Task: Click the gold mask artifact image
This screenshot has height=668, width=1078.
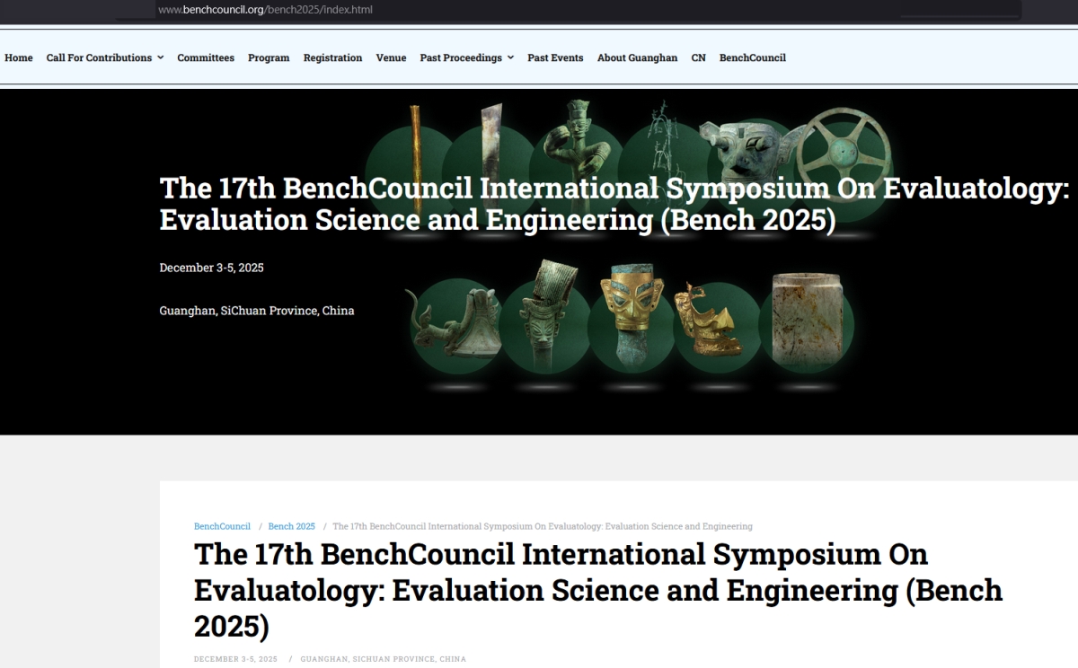Action: 636,310
